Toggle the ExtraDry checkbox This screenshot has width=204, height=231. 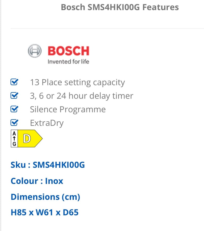[14, 123]
